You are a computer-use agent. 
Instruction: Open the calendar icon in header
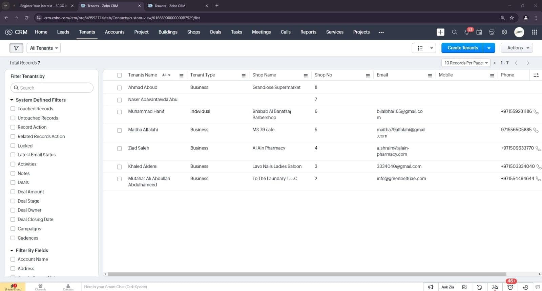[x=479, y=32]
